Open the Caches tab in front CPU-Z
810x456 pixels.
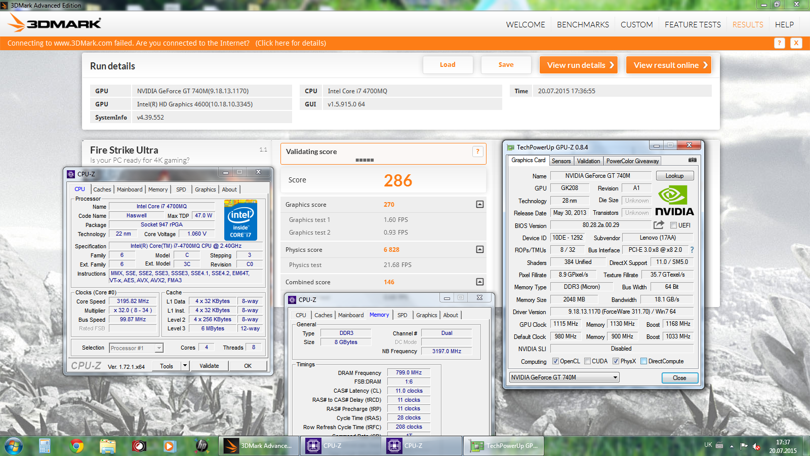(x=102, y=189)
